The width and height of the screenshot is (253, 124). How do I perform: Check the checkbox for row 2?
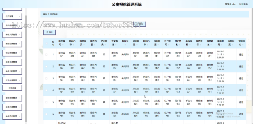point(46,67)
